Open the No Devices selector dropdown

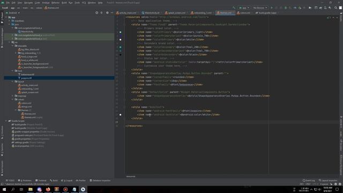(x=260, y=8)
